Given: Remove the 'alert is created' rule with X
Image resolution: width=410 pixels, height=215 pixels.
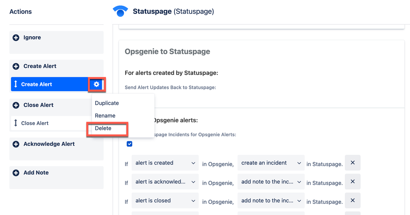Looking at the screenshot, I should pos(353,163).
